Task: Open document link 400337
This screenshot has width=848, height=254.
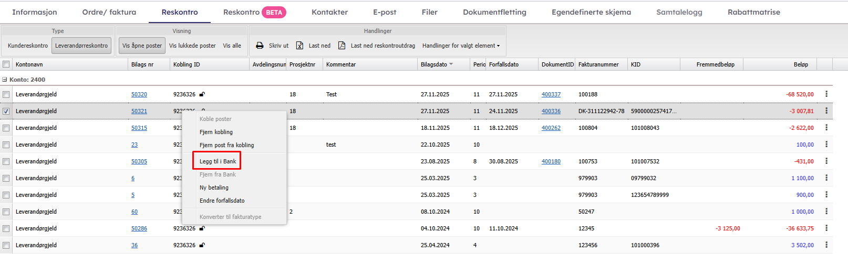Action: tap(551, 94)
